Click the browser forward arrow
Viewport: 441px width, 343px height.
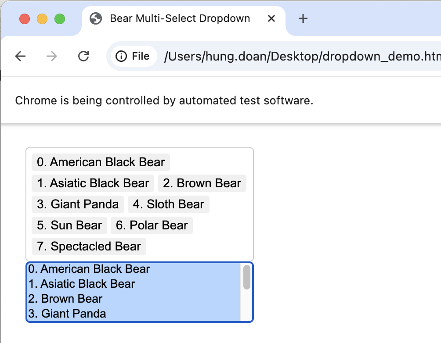52,56
